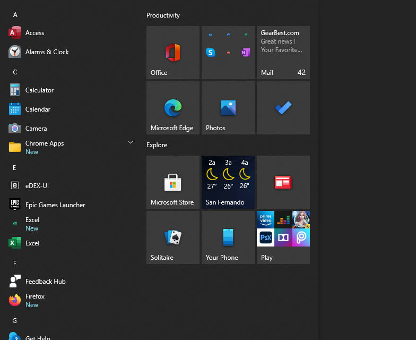Open the Chrome Apps folder

[x=70, y=148]
